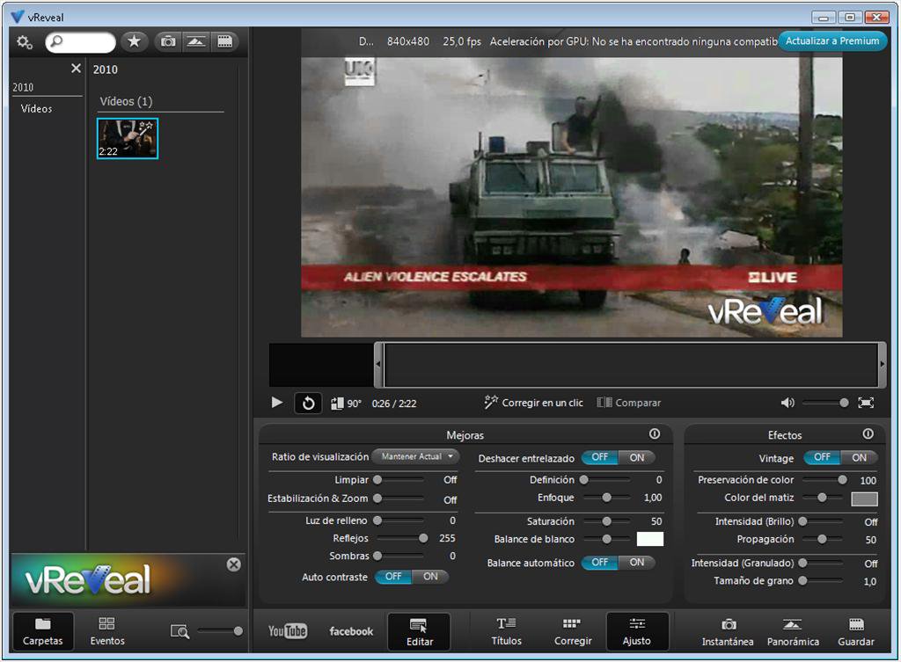Click Balance de blanco color swatch
Screen dimensions: 901x662
click(650, 539)
